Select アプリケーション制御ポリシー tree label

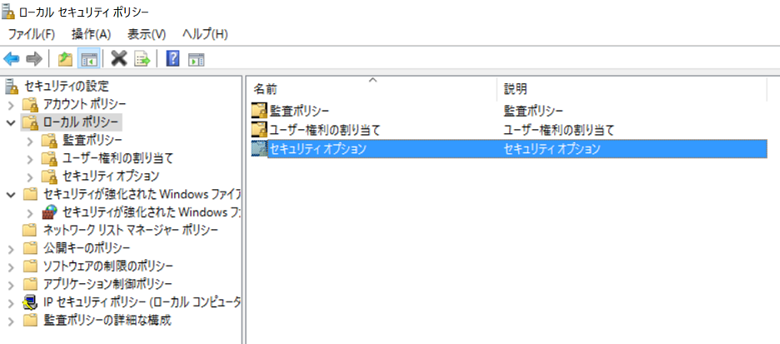108,284
